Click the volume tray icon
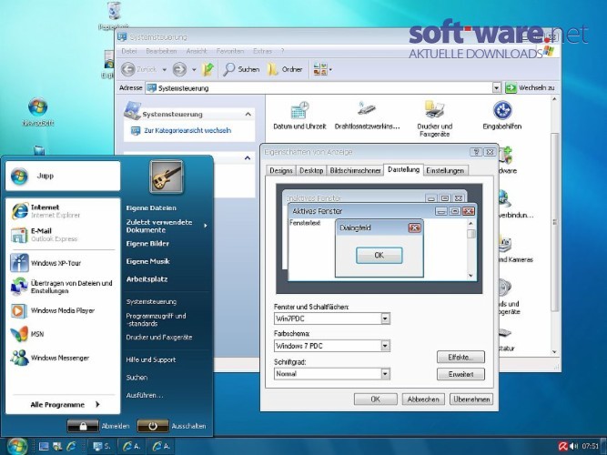This screenshot has height=455, width=607. [574, 447]
